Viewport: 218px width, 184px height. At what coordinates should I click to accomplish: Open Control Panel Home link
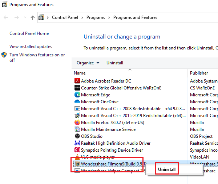coord(29,33)
